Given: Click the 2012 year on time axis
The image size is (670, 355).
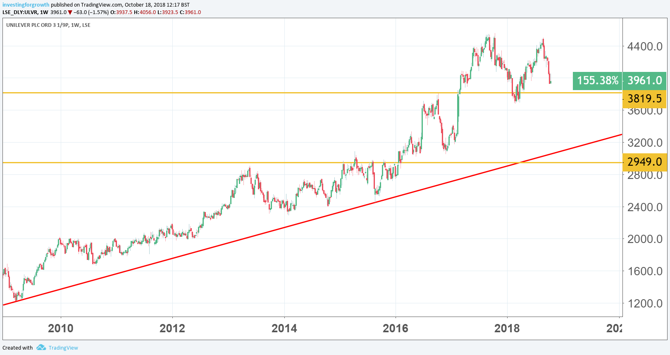Looking at the screenshot, I should 172,329.
